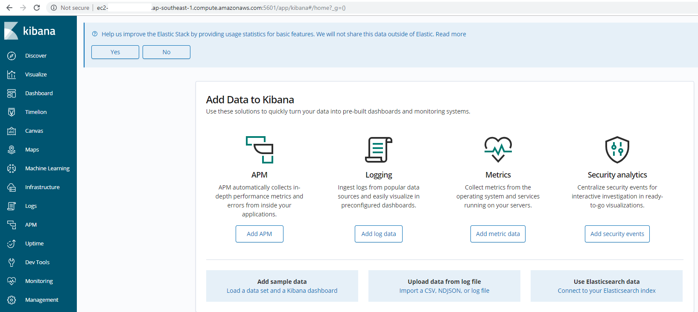Image resolution: width=698 pixels, height=312 pixels.
Task: Open the Read more link
Action: tap(451, 34)
